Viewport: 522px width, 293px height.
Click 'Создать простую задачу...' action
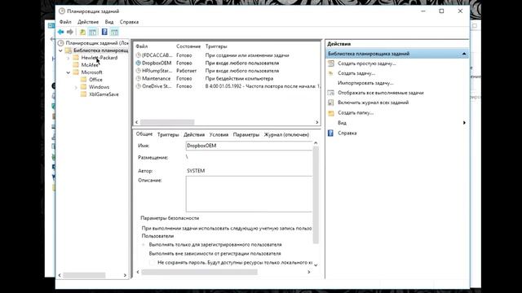[x=367, y=63]
